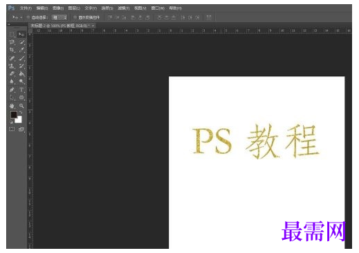Open the 视图 menu

140,8
